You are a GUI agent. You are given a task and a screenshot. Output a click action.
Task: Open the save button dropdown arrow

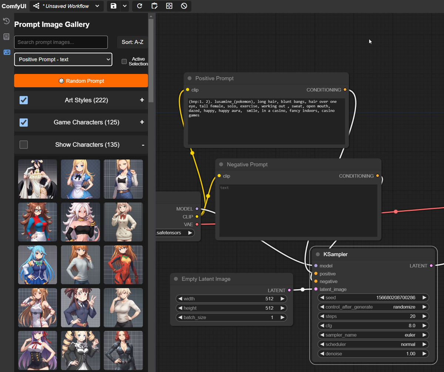point(124,6)
